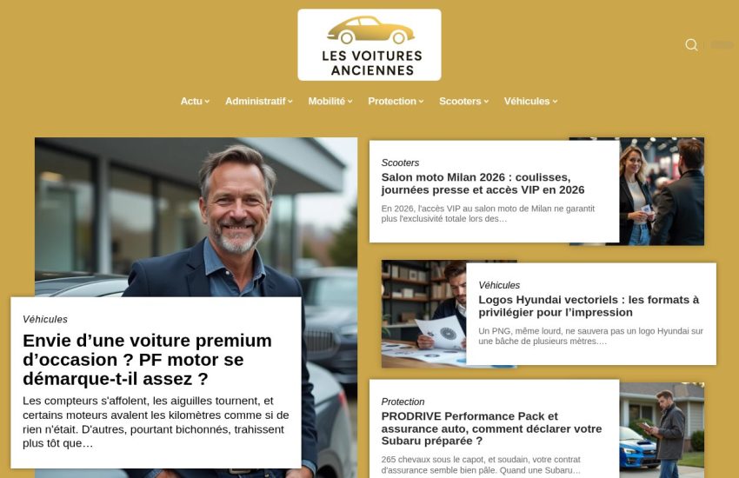Screen dimensions: 739x478
Task: Read the PRODRIVE Performance Pack article
Action: (x=491, y=428)
